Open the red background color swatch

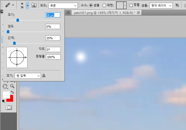12,100
